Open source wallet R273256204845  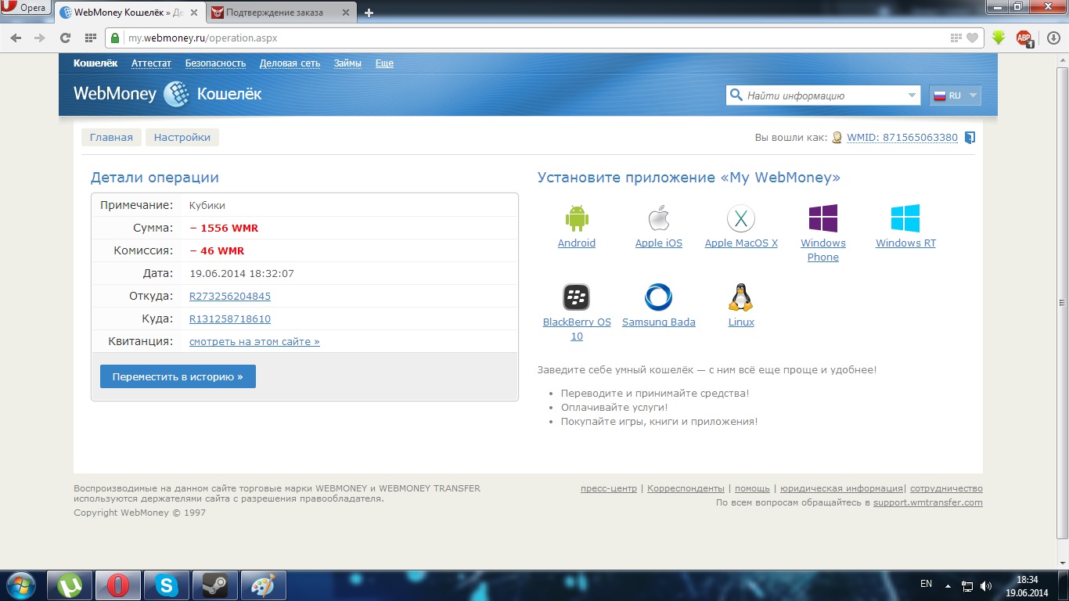[x=230, y=297]
